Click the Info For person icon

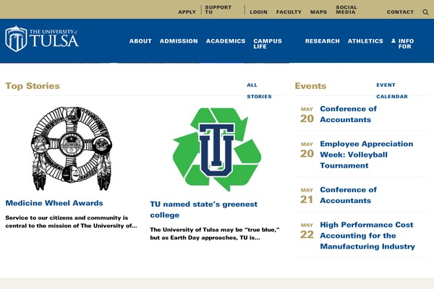coord(393,41)
